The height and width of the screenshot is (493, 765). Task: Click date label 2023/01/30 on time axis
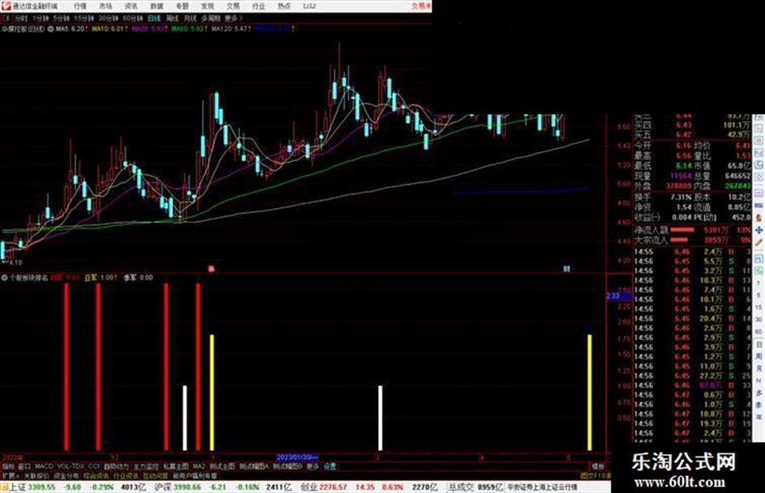click(297, 457)
